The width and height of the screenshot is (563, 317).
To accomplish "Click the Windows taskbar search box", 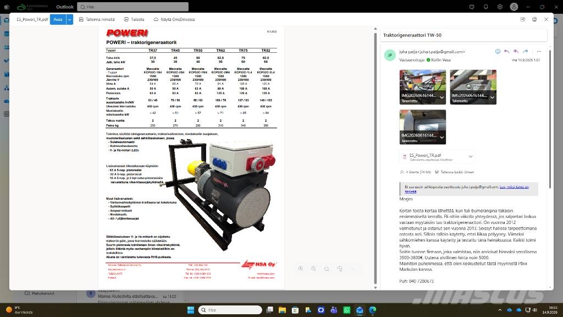I will 230,310.
